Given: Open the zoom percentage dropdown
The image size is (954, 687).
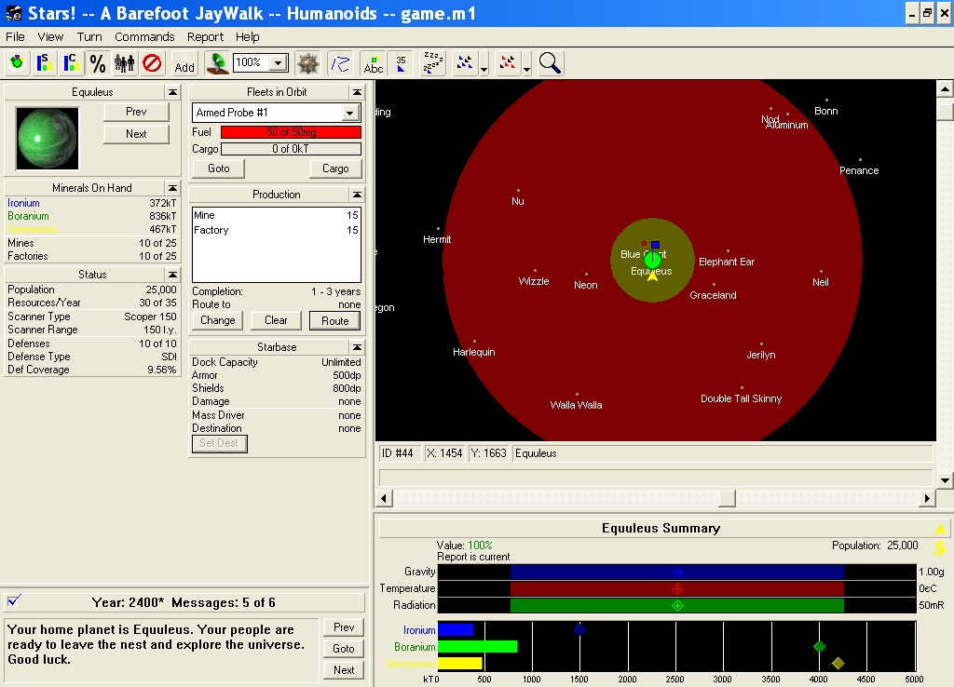Looking at the screenshot, I should point(278,63).
